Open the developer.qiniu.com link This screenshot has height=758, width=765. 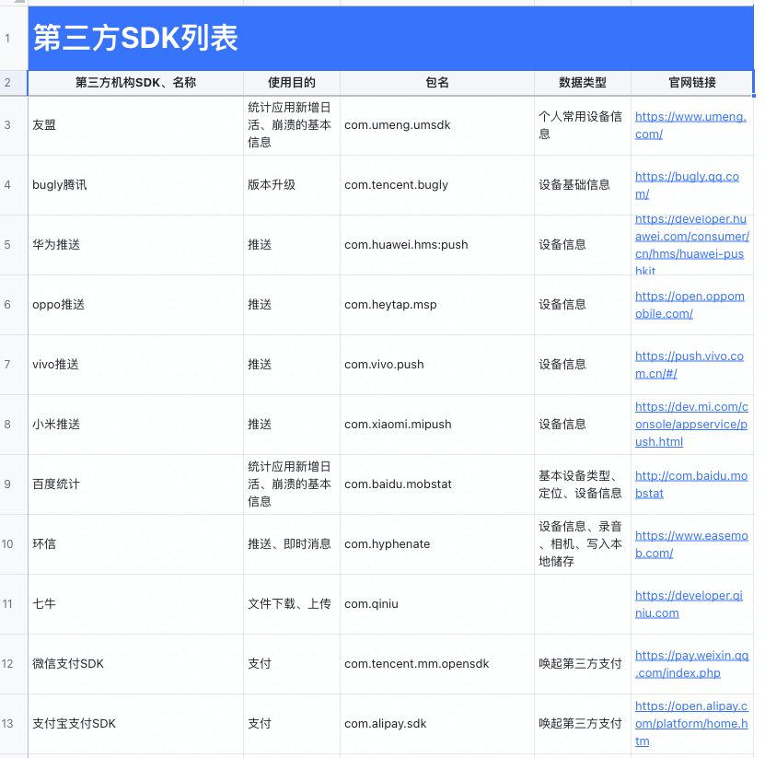coord(689,604)
